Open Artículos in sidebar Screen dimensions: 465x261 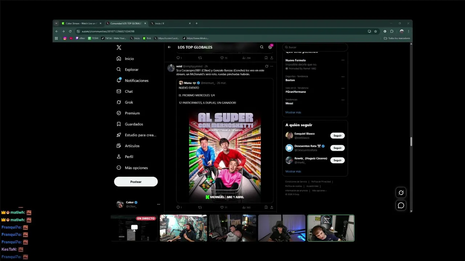click(128, 146)
